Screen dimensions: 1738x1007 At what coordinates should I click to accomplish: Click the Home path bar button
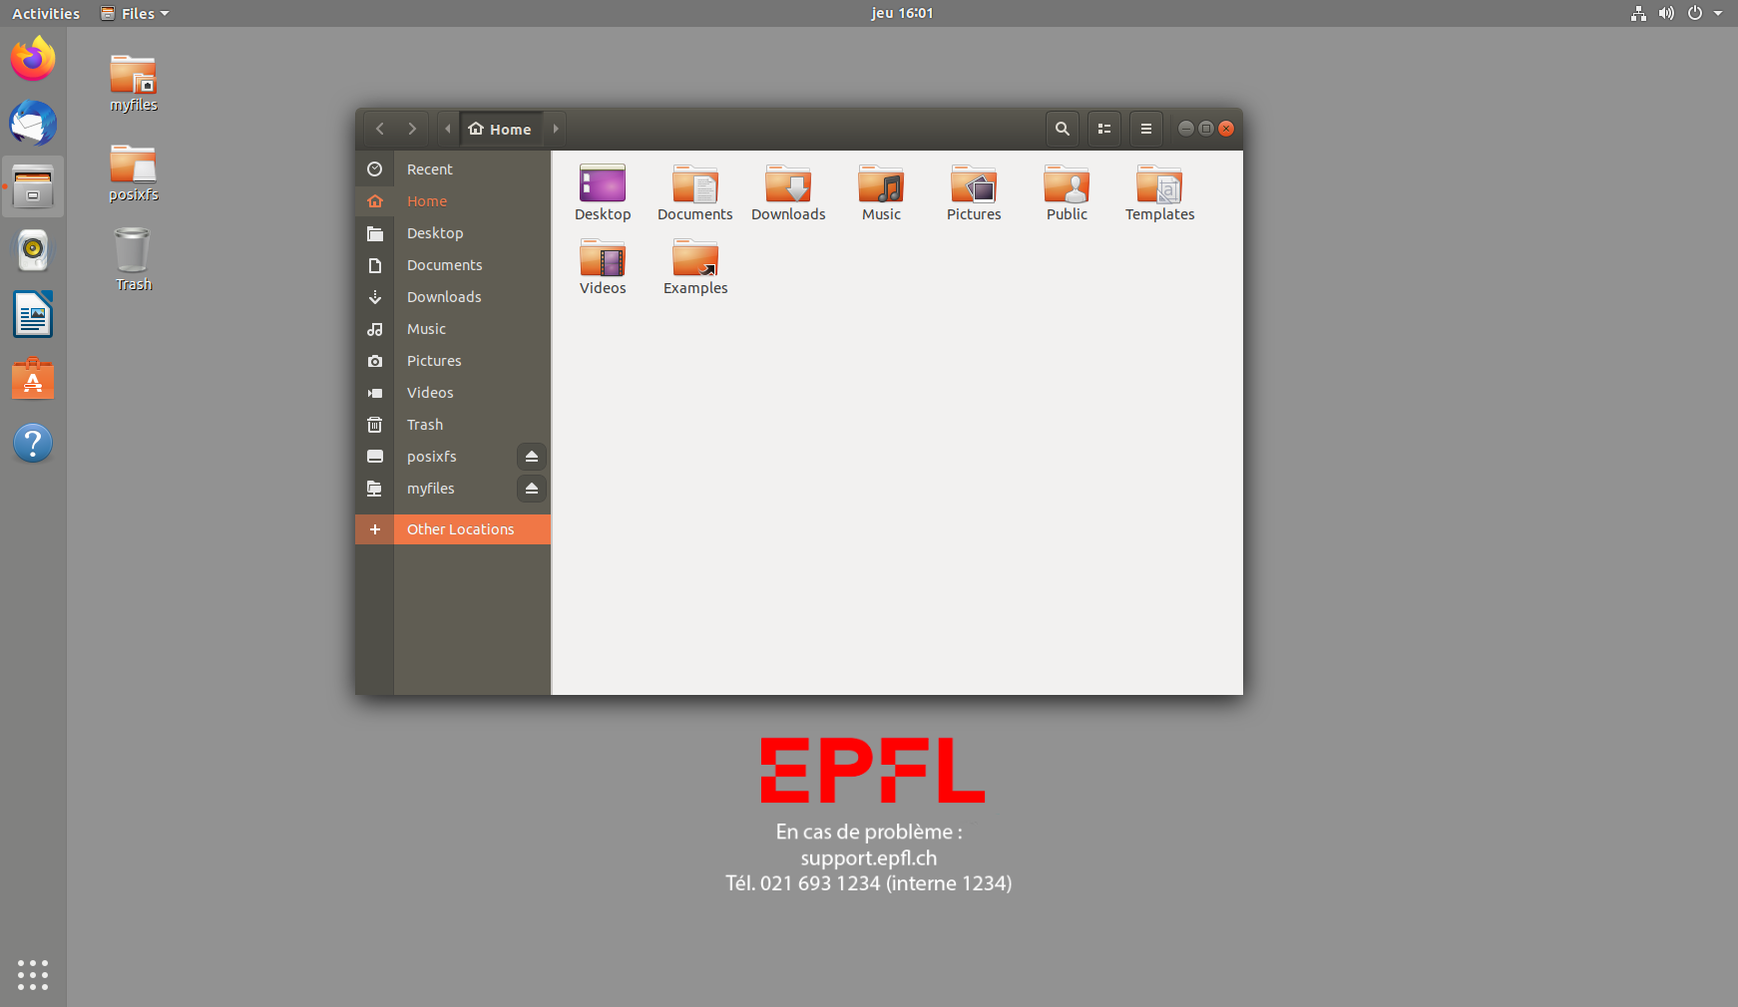coord(501,129)
